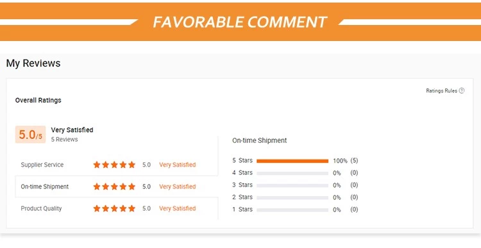This screenshot has width=481, height=248.
Task: Click the 3 Stars empty progress bar
Action: [x=292, y=185]
